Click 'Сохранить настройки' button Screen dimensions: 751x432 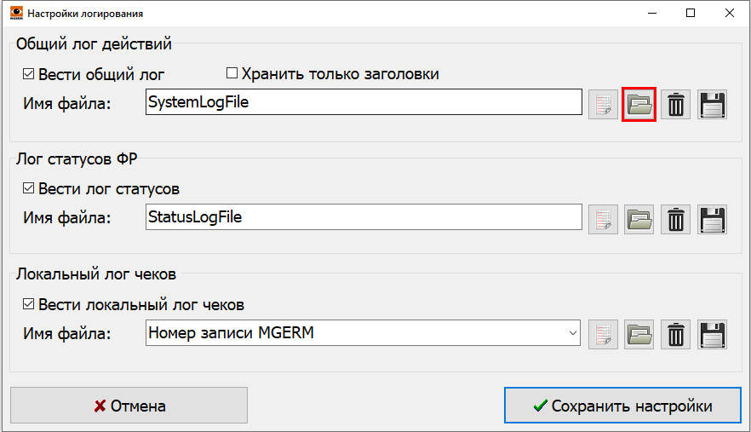click(x=622, y=406)
